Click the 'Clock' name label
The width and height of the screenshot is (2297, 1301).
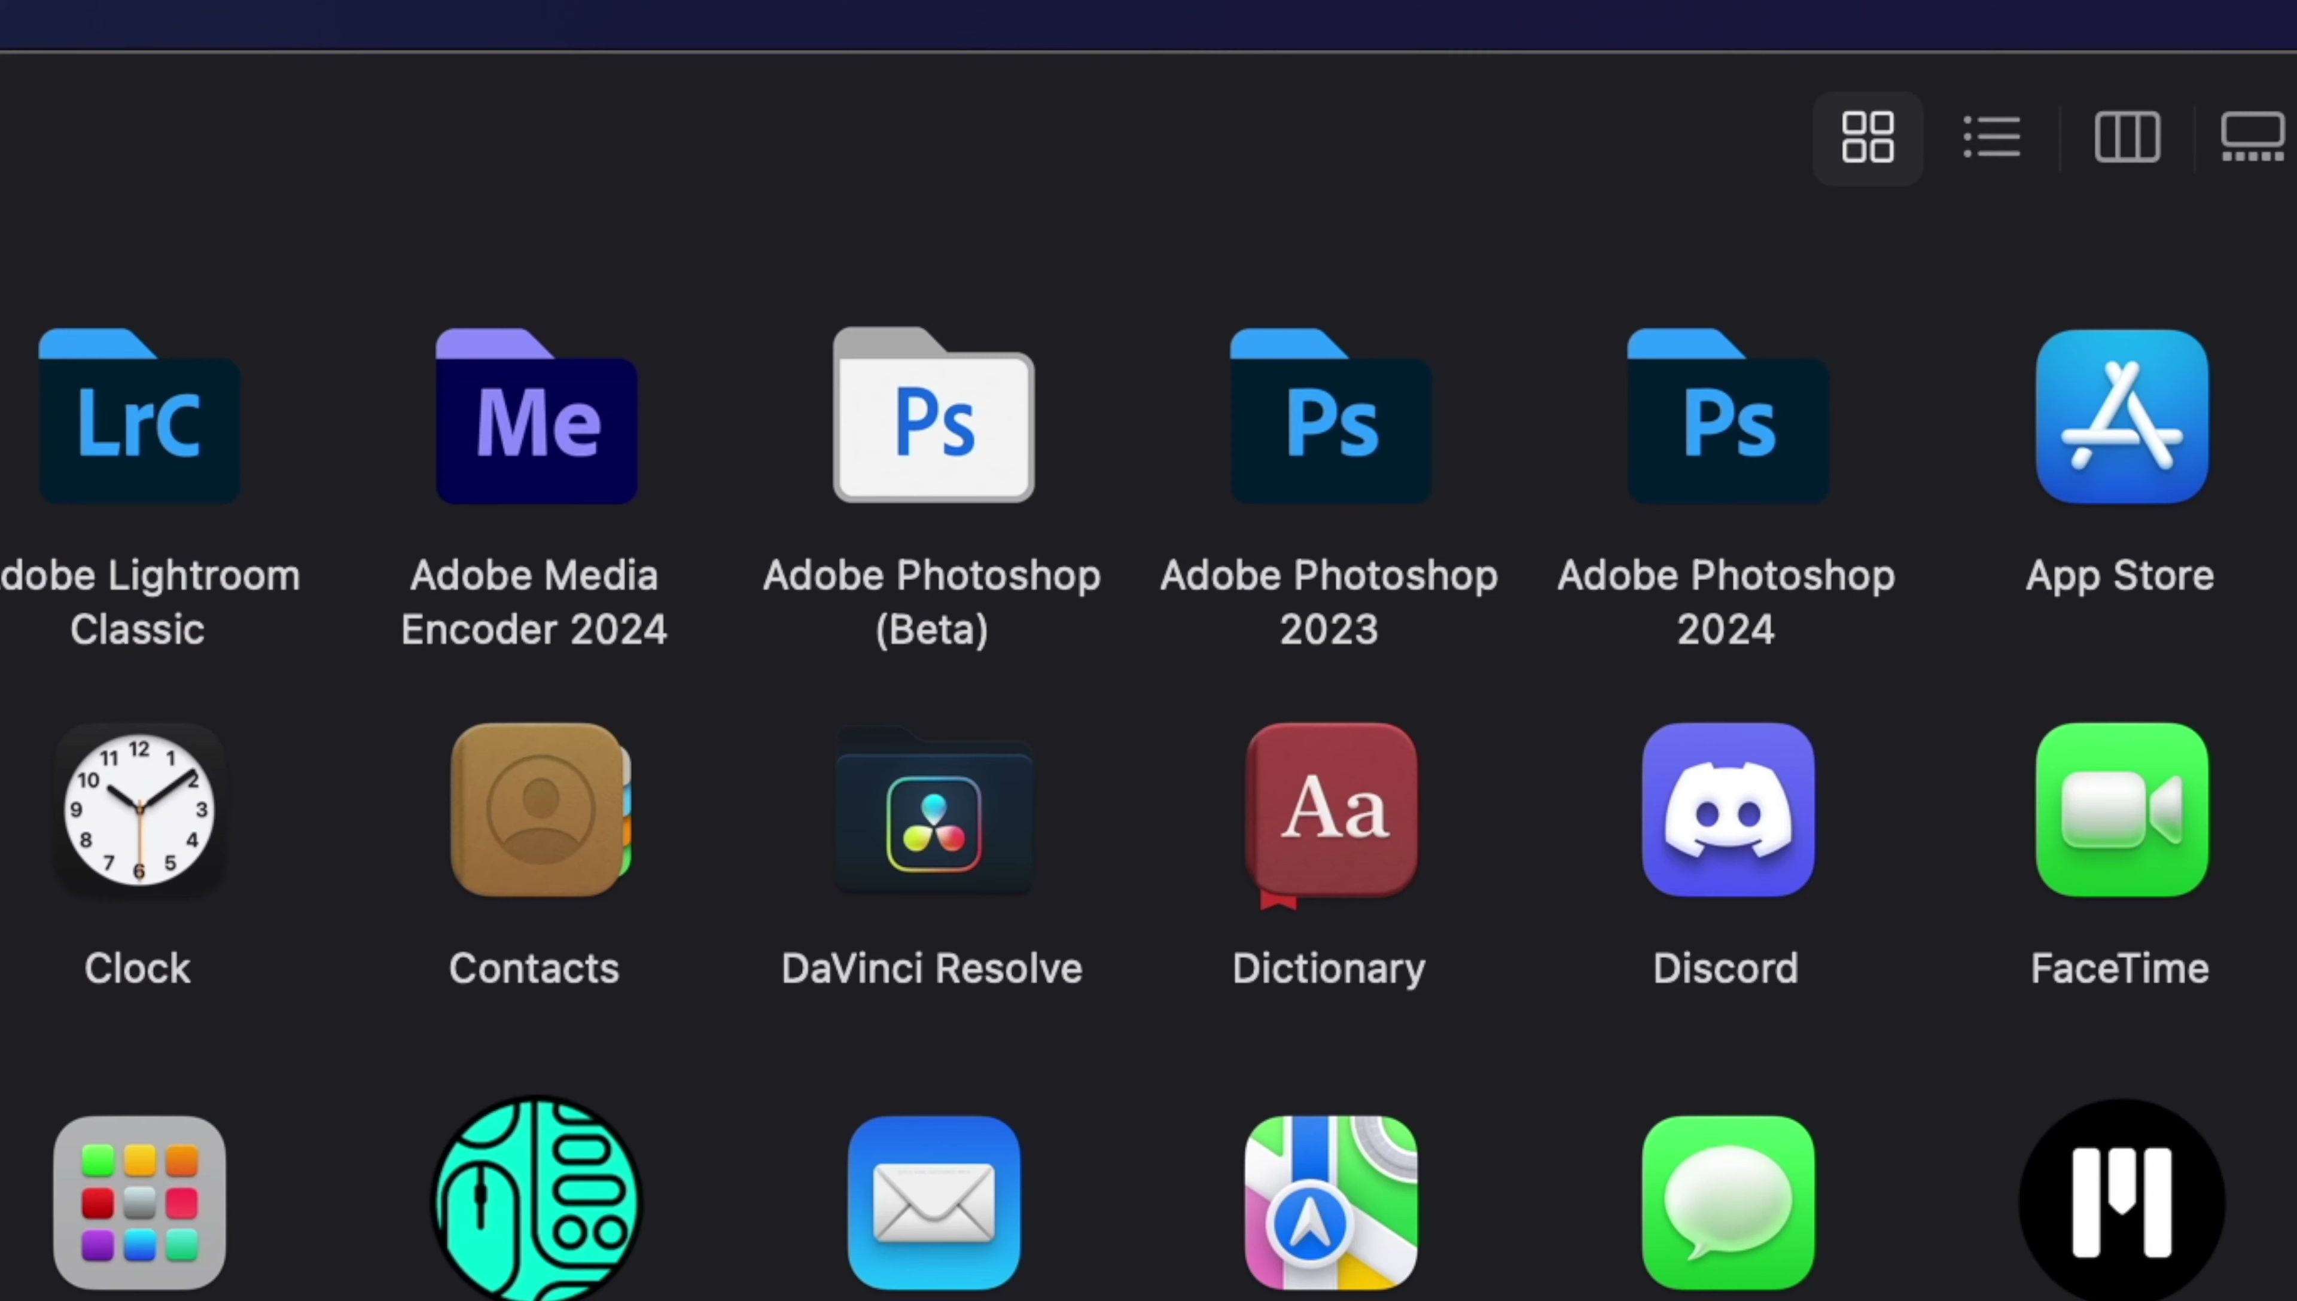(138, 969)
